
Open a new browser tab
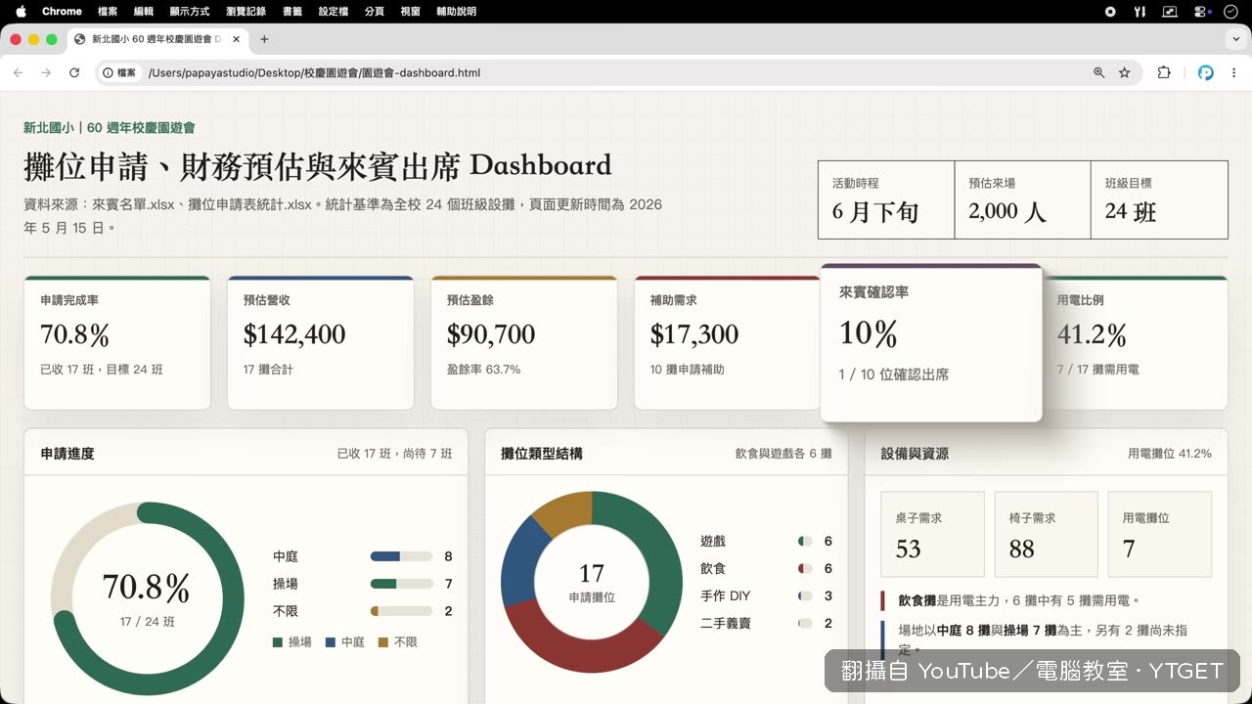coord(264,39)
